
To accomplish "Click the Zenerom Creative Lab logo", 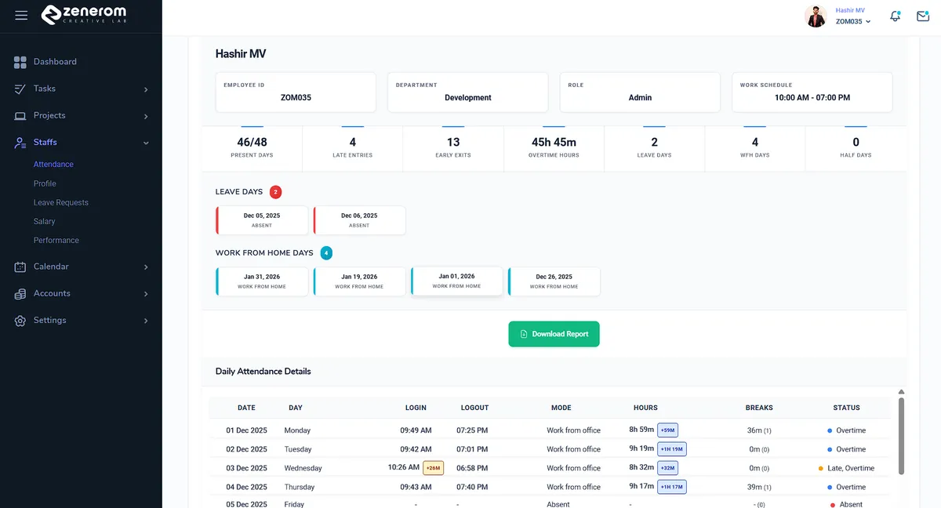I will [x=83, y=15].
